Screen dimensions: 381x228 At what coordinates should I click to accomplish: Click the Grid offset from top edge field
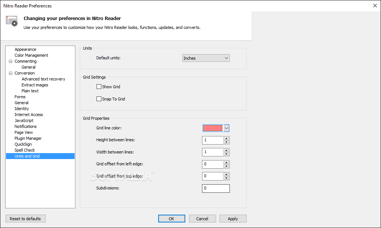pos(213,176)
